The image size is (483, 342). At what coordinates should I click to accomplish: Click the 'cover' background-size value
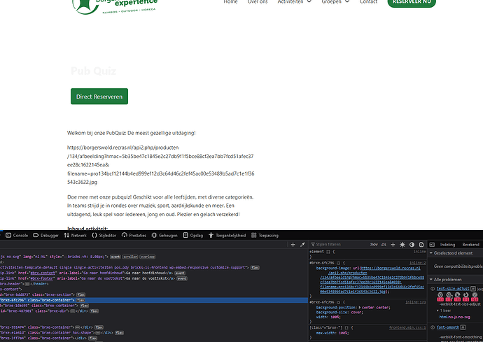pos(357,313)
